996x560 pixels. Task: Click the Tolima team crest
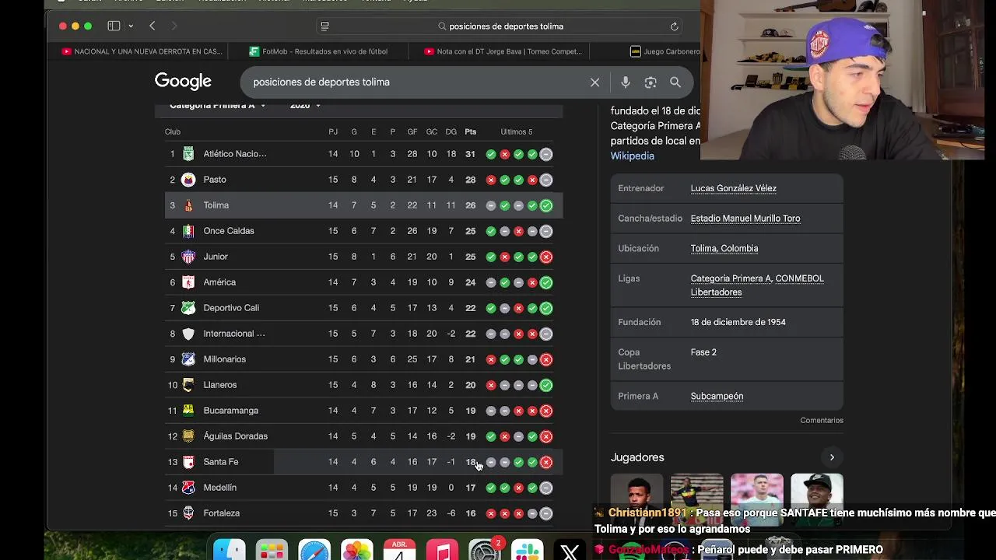(188, 205)
